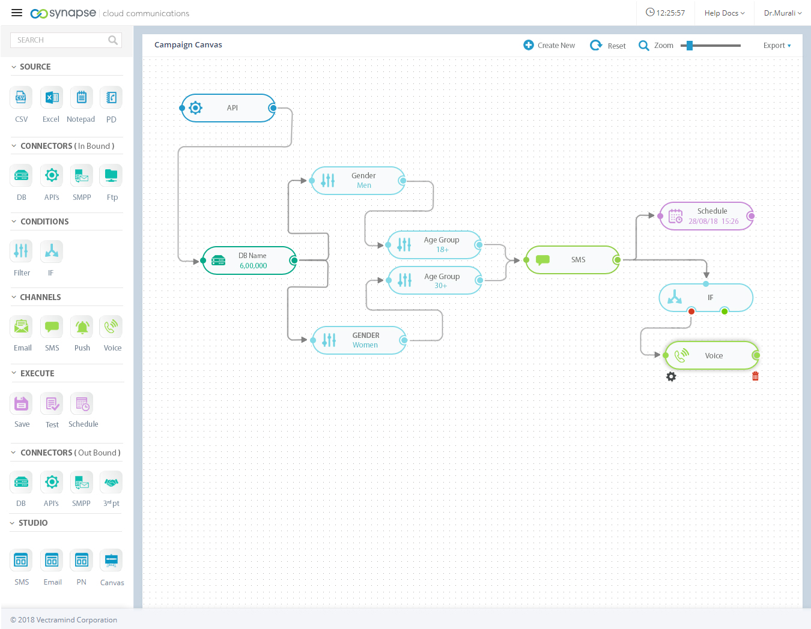Click the Schedule execute icon
811x629 pixels.
click(82, 404)
